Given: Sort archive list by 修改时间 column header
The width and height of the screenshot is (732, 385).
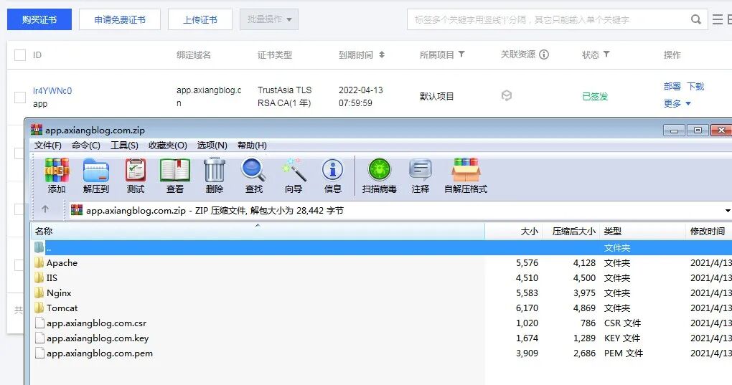Looking at the screenshot, I should click(708, 231).
